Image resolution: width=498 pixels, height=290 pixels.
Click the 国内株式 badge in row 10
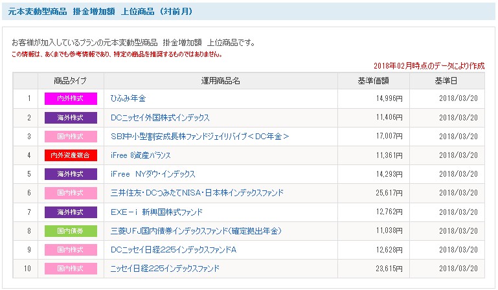click(x=71, y=269)
